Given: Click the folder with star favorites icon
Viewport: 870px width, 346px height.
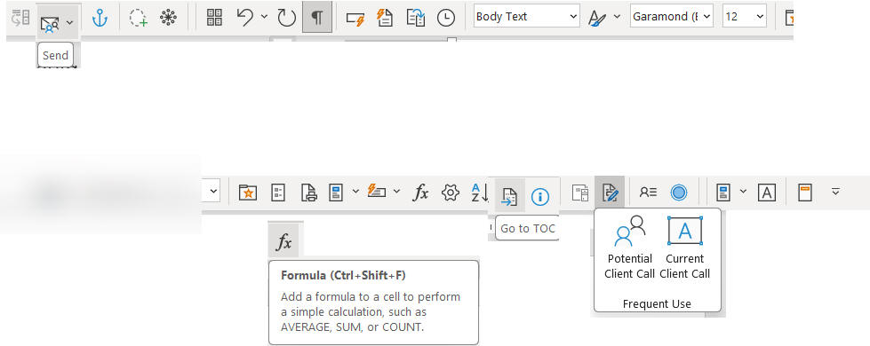Looking at the screenshot, I should (247, 193).
